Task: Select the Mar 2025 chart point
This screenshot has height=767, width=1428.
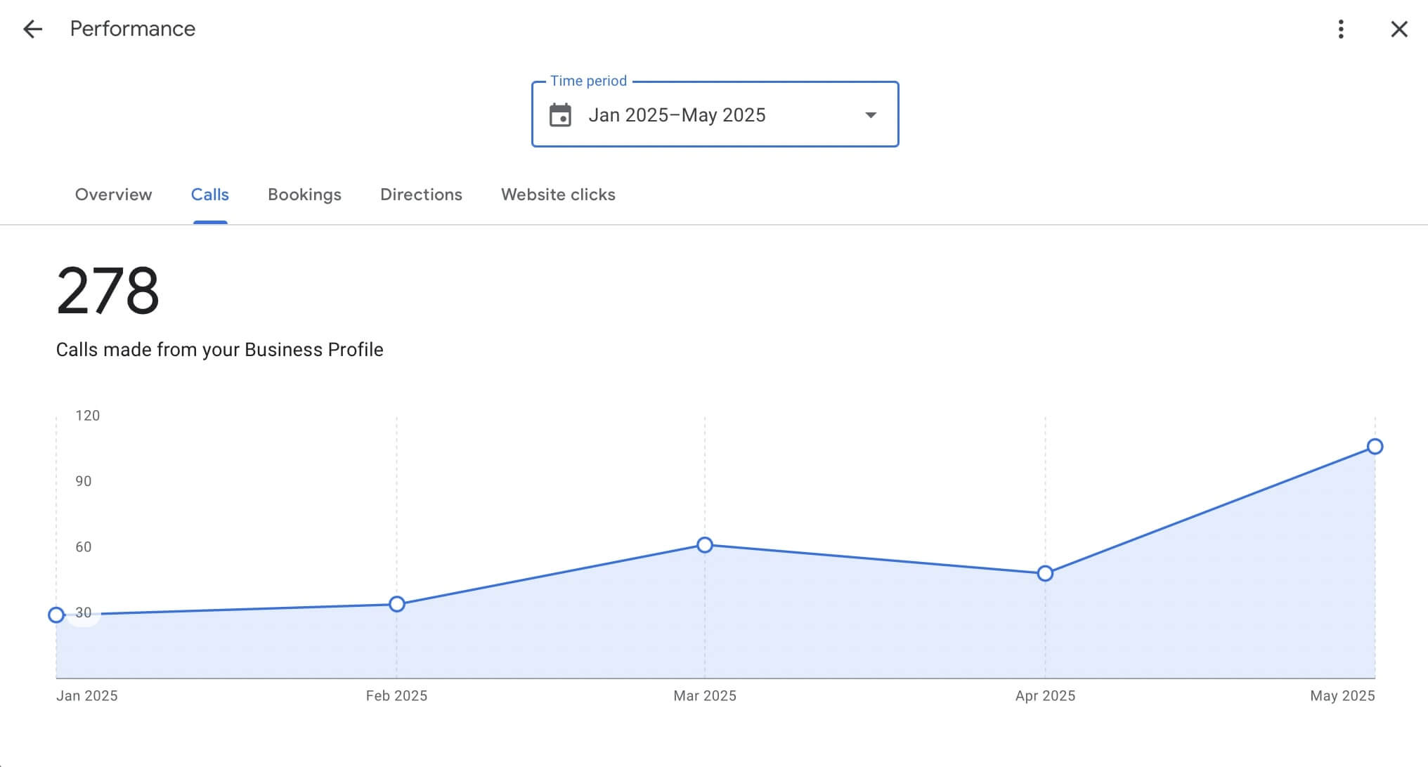Action: pyautogui.click(x=705, y=545)
